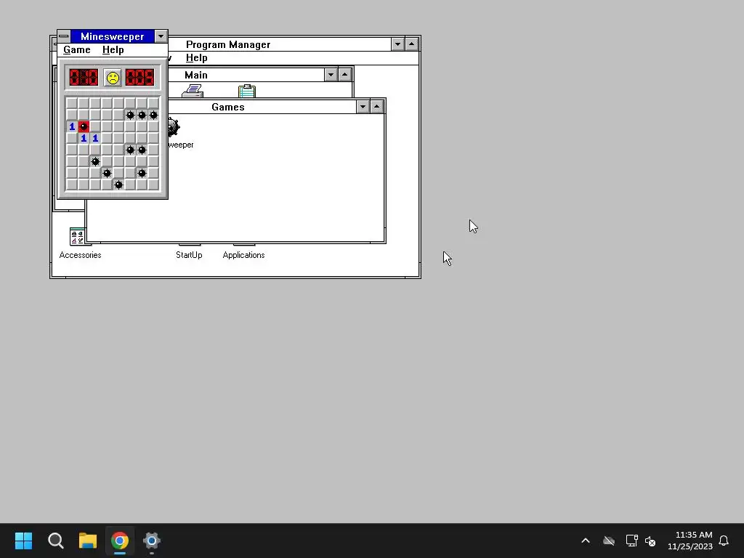
Task: Click the 1 square directly below the exploded mine
Action: (84, 138)
